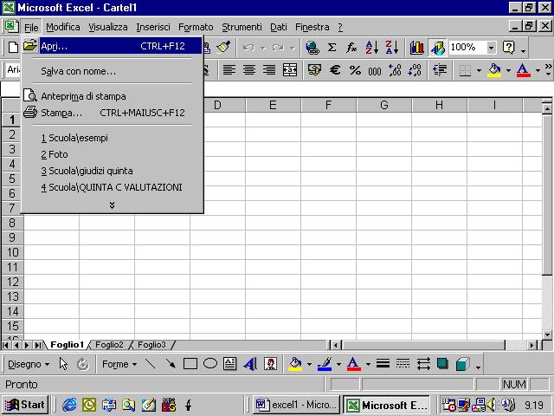Select the Arrow drawing tool
This screenshot has height=416, width=554.
tap(171, 364)
